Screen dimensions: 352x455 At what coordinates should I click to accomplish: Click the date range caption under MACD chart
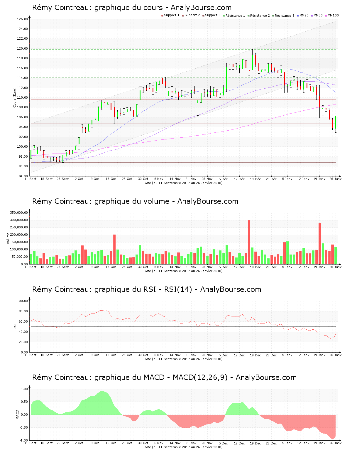tap(183, 447)
